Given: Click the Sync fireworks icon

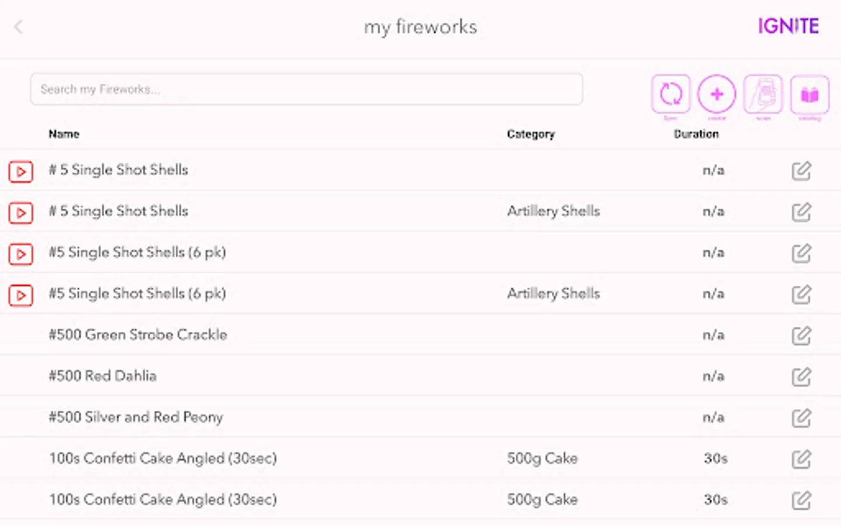Looking at the screenshot, I should pyautogui.click(x=670, y=94).
